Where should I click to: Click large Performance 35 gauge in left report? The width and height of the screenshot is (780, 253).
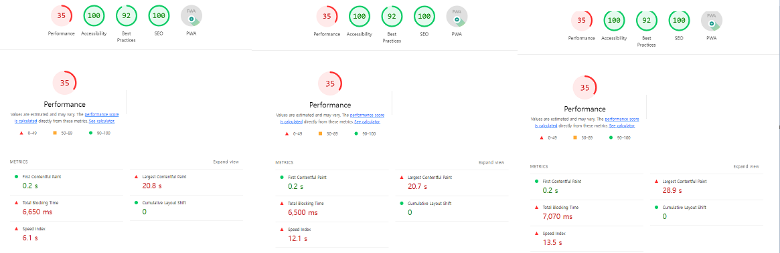pyautogui.click(x=65, y=83)
